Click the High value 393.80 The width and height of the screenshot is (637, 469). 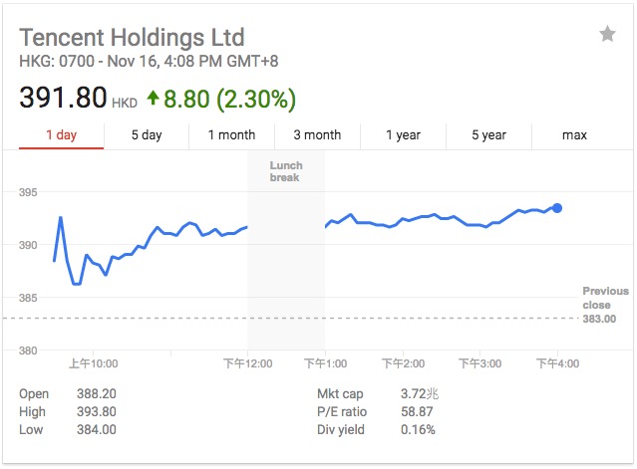pos(96,412)
